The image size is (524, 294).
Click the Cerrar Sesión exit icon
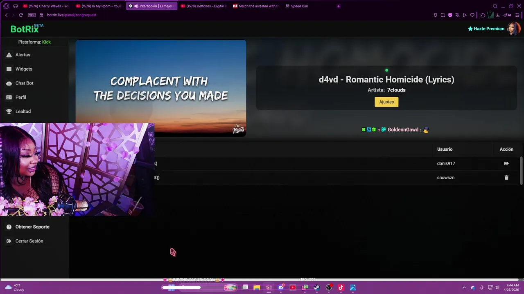9,241
